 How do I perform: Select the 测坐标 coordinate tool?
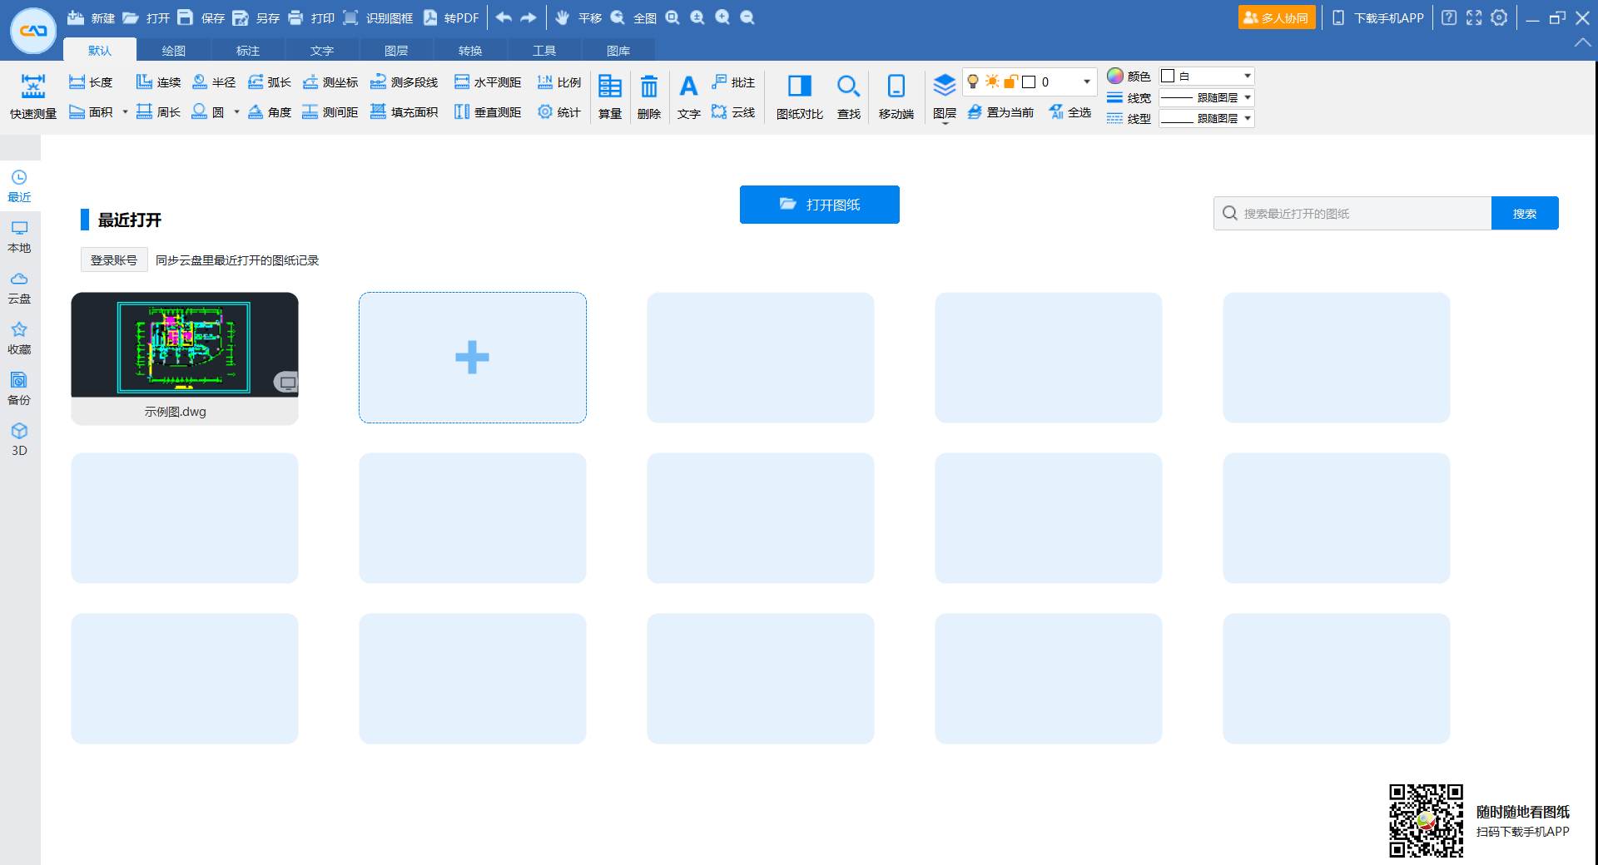tap(330, 82)
